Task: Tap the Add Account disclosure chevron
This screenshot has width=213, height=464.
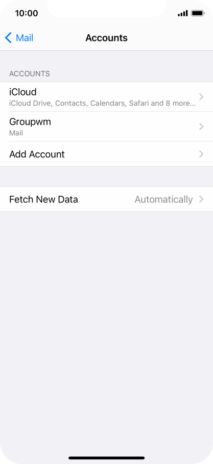Action: (201, 154)
